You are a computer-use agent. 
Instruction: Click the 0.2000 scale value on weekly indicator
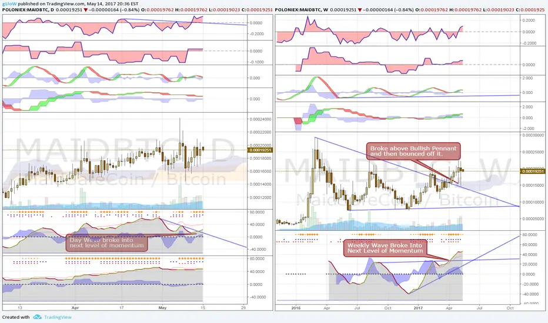pyautogui.click(x=529, y=20)
